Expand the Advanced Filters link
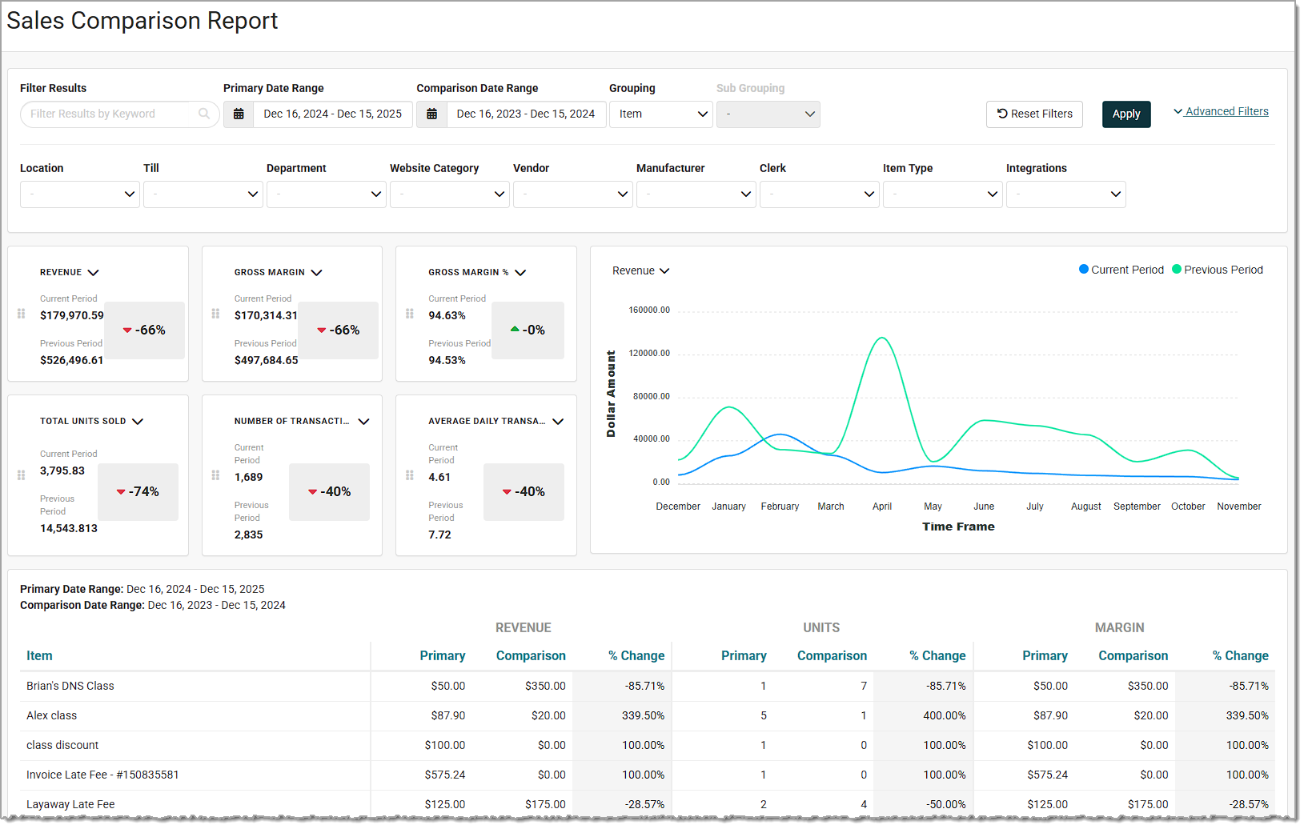This screenshot has width=1304, height=829. [1221, 111]
